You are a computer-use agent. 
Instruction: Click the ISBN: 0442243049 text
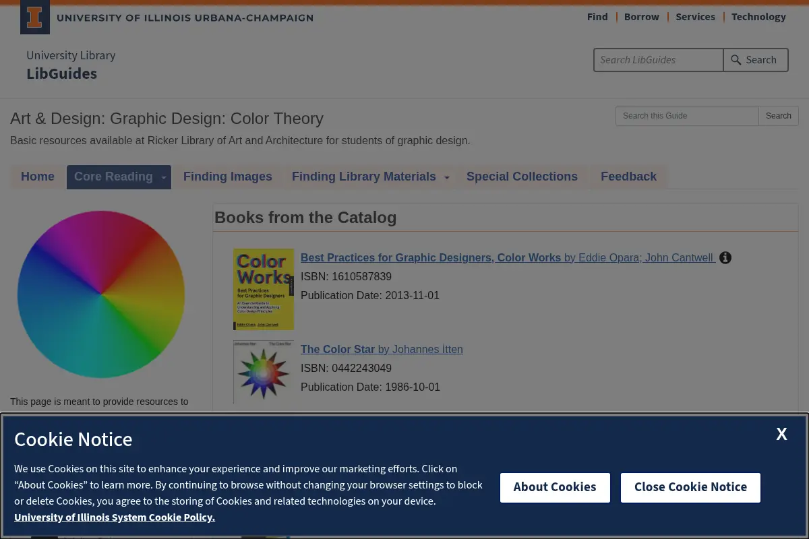(346, 368)
